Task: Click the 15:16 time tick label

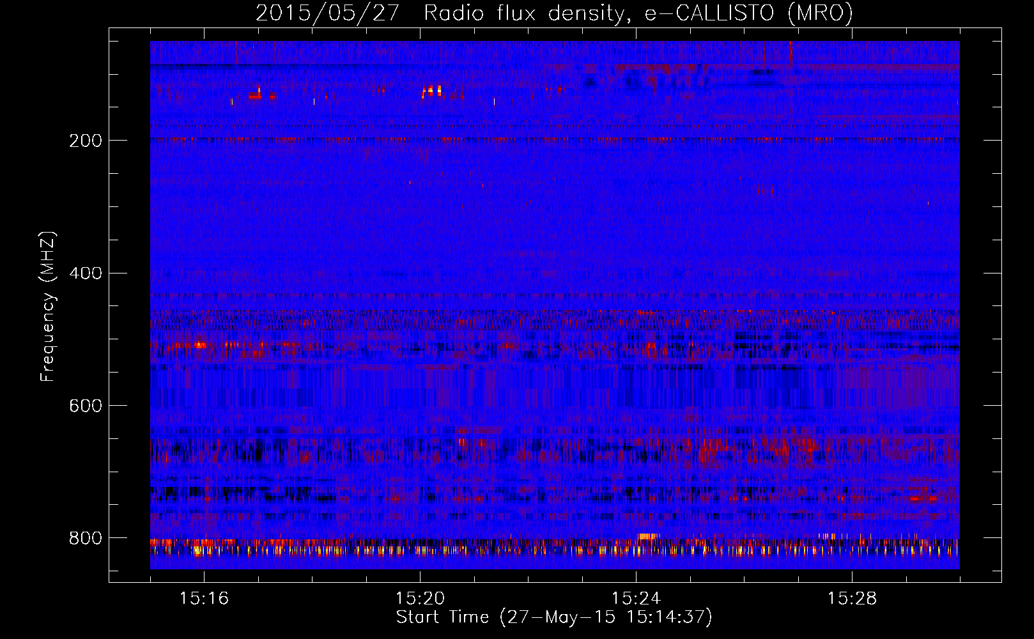Action: pos(204,599)
